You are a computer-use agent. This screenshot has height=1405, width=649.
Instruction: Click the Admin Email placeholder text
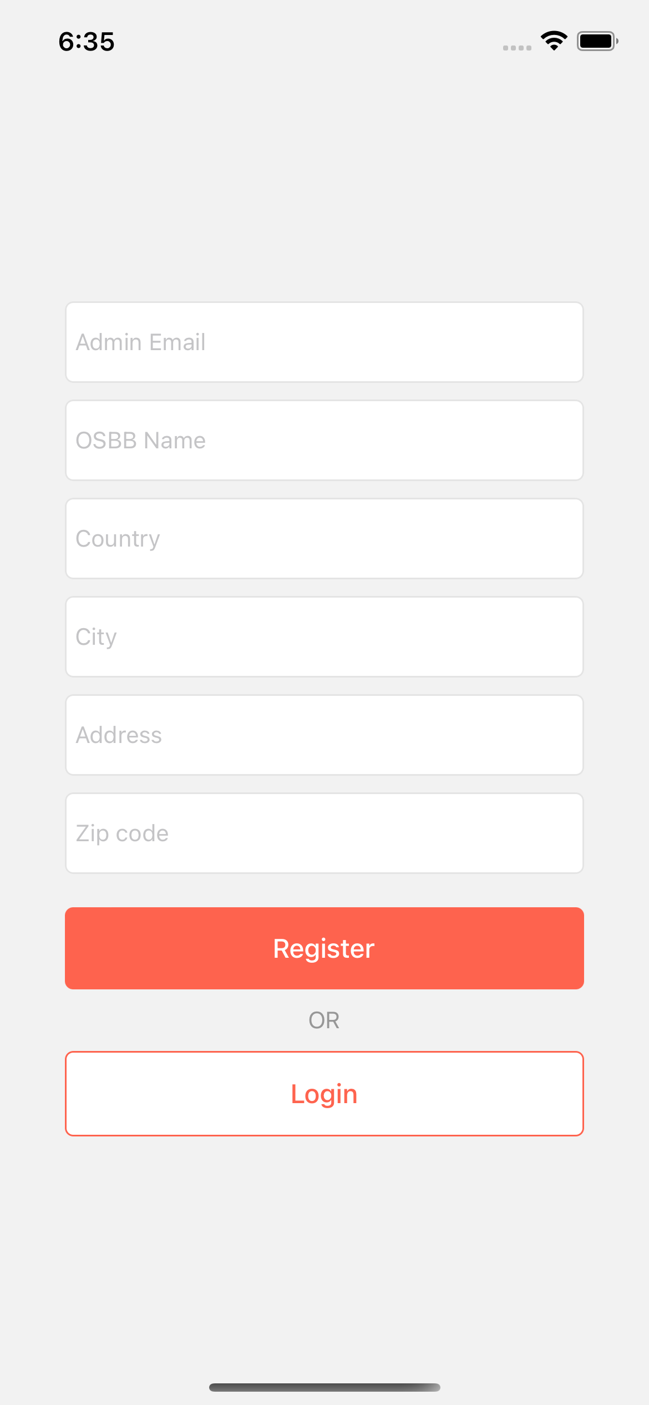[x=140, y=342]
